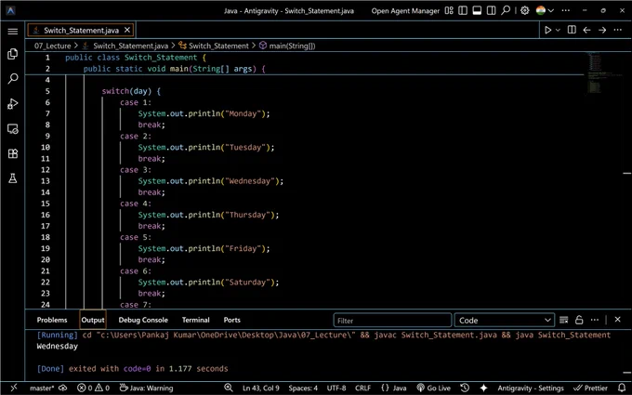Image resolution: width=632 pixels, height=395 pixels.
Task: Toggle the bottom panel visibility
Action: (x=477, y=10)
